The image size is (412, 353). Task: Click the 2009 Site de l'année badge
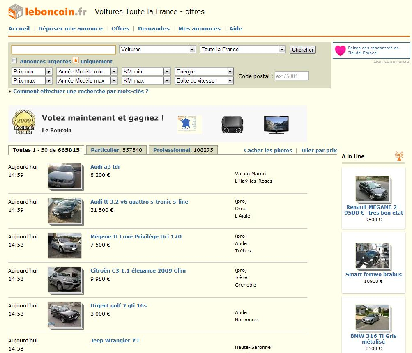pyautogui.click(x=23, y=122)
